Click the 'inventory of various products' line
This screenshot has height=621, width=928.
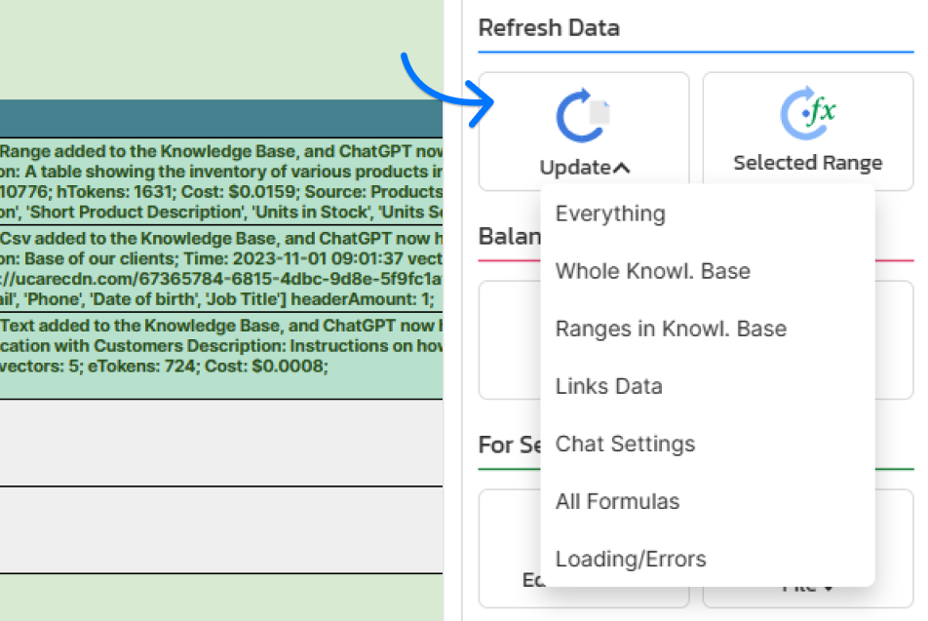click(221, 172)
